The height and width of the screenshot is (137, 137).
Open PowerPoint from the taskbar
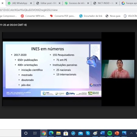[x=117, y=133]
